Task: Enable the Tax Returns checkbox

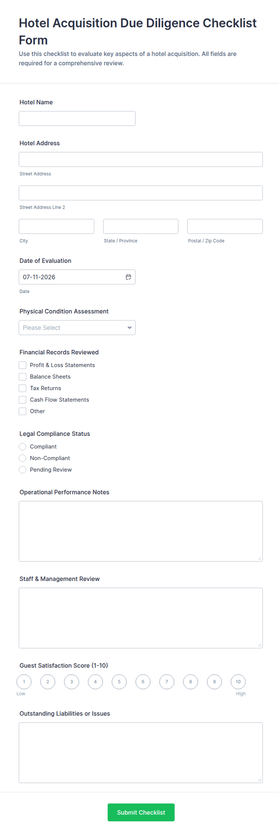Action: (x=22, y=388)
